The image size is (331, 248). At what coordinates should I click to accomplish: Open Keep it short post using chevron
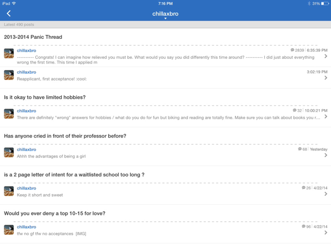[x=326, y=194]
